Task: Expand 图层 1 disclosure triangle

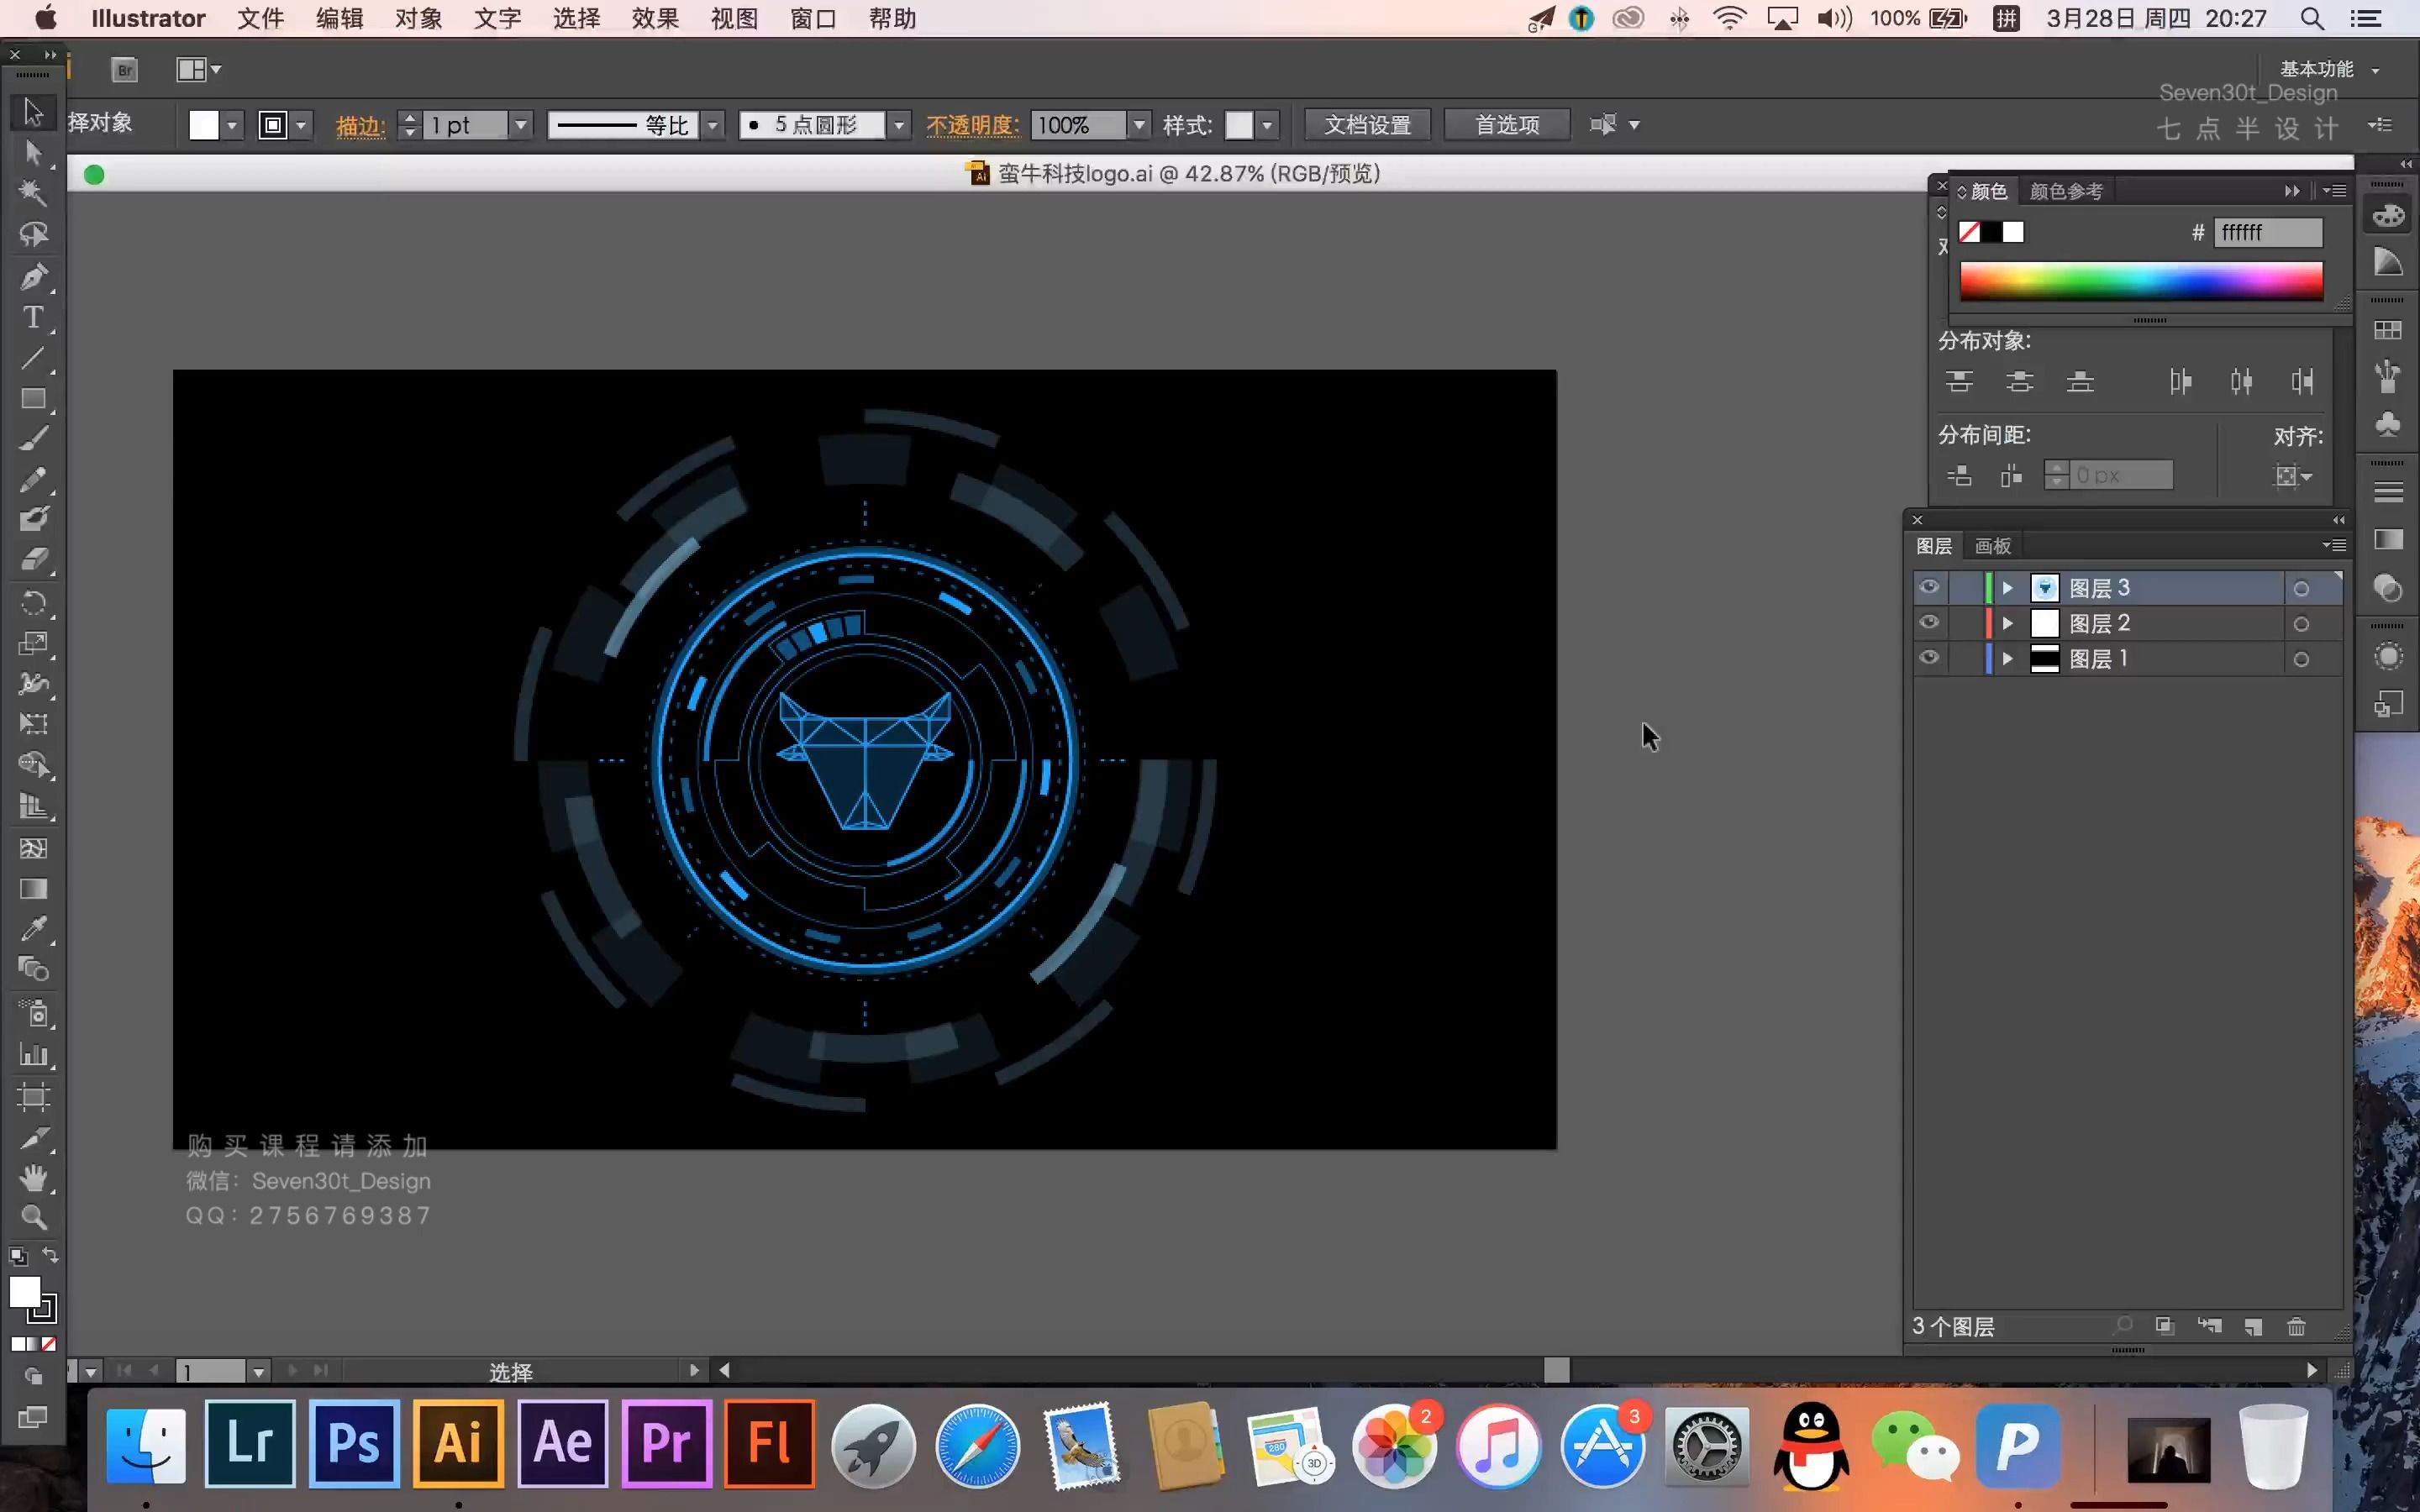Action: point(2007,659)
